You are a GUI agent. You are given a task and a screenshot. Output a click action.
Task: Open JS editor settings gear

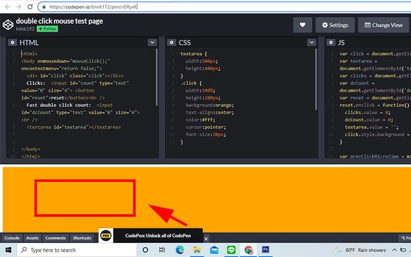pos(331,42)
